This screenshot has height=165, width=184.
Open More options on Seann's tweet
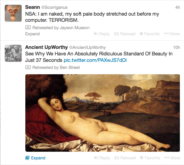tap(172, 34)
